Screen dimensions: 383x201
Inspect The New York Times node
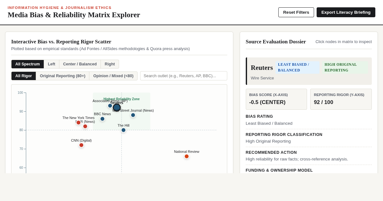click(x=79, y=123)
